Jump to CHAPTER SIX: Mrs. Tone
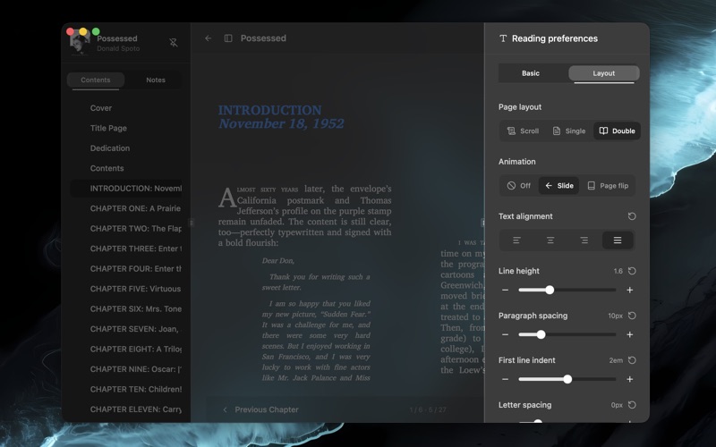 pos(126,308)
